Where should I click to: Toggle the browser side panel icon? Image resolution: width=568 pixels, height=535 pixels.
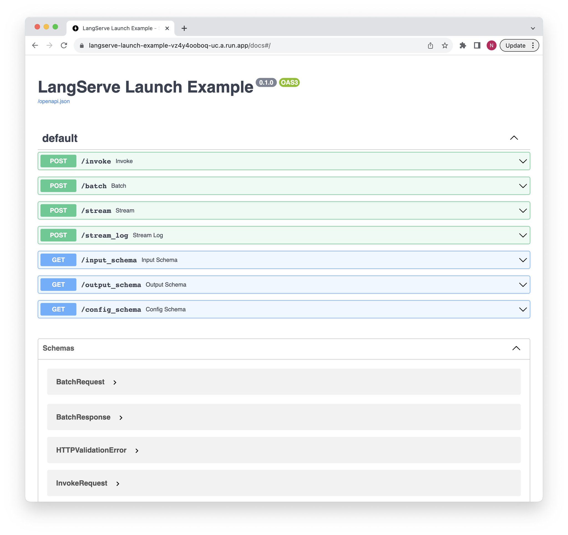[477, 45]
